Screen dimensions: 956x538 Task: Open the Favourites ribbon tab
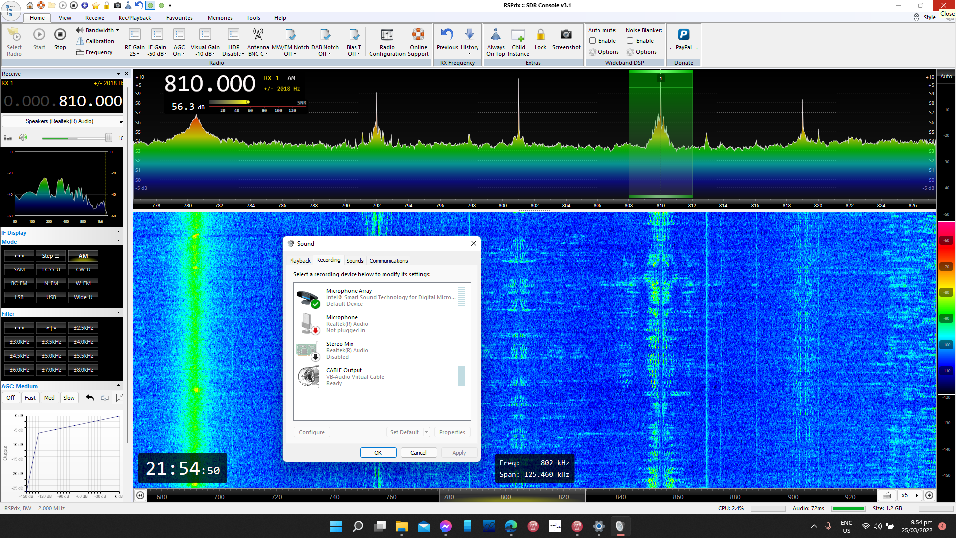click(x=179, y=18)
